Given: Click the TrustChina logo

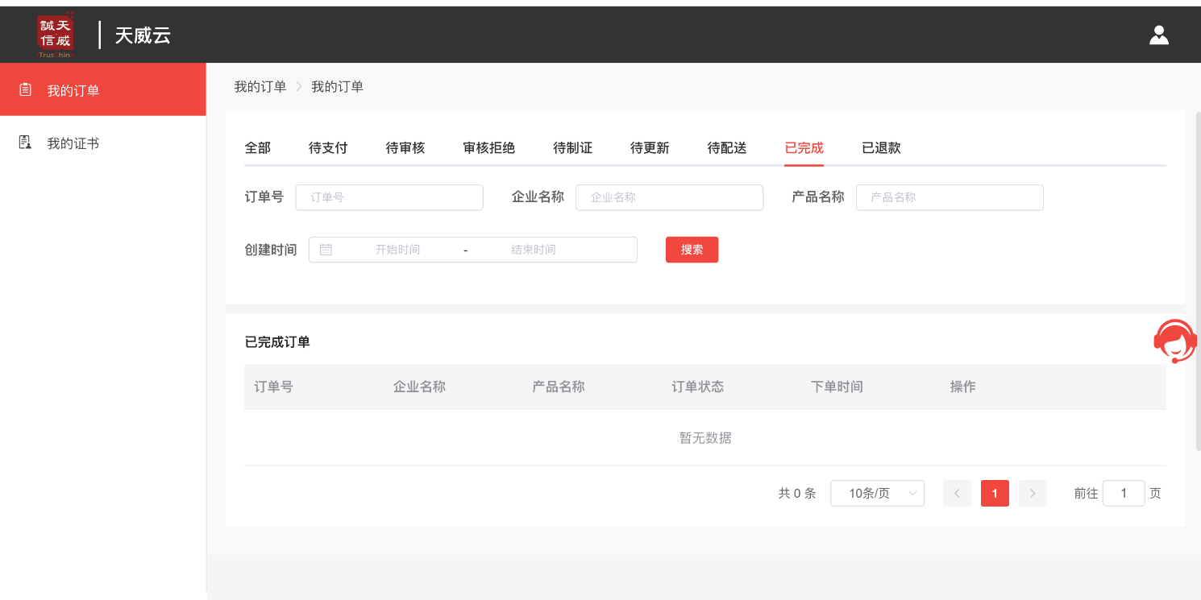Looking at the screenshot, I should point(56,35).
